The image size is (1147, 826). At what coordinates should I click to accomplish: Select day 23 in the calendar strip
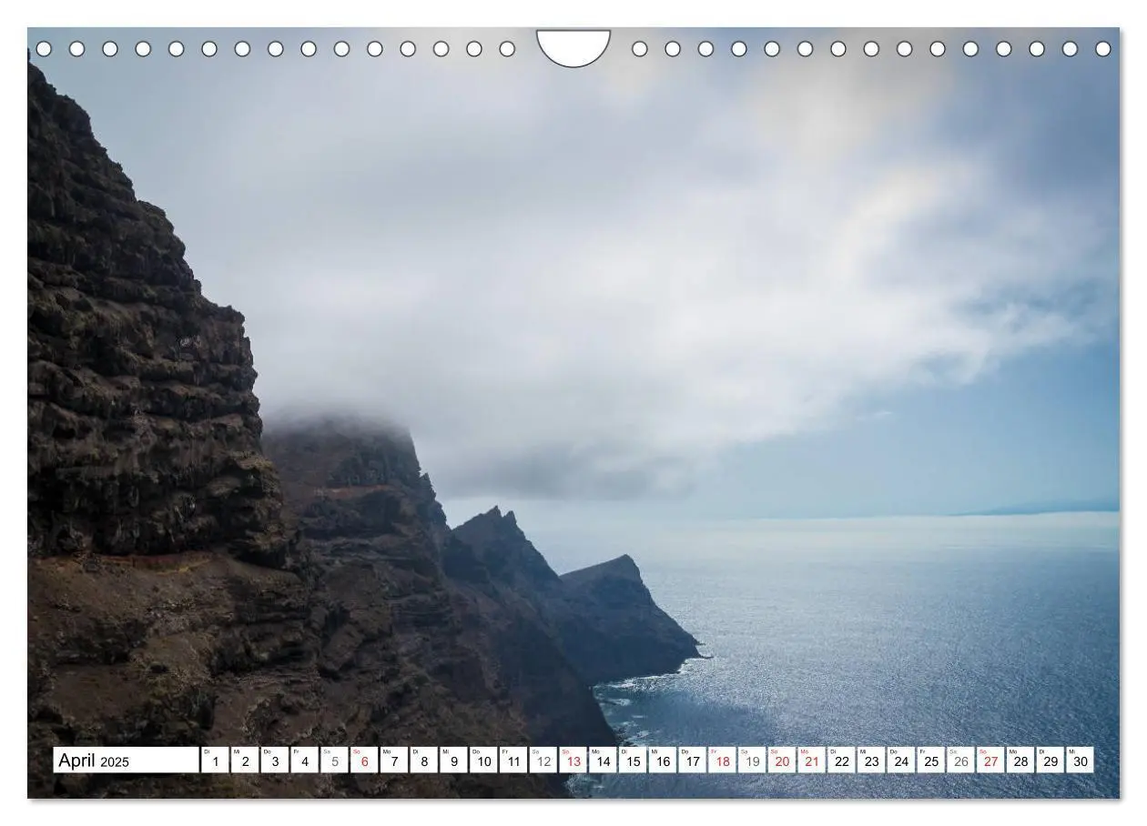pos(871,761)
